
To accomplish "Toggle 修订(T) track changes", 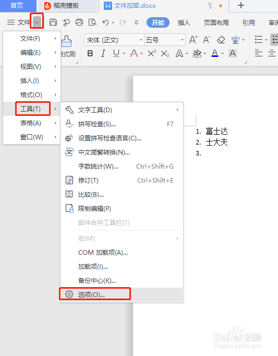I will click(122, 181).
